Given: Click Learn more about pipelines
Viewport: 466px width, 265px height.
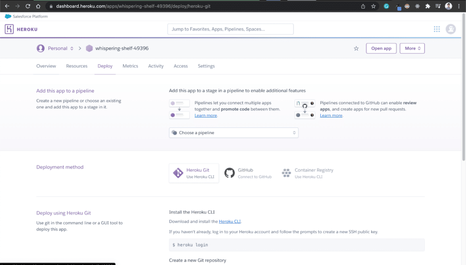Looking at the screenshot, I should click(206, 115).
